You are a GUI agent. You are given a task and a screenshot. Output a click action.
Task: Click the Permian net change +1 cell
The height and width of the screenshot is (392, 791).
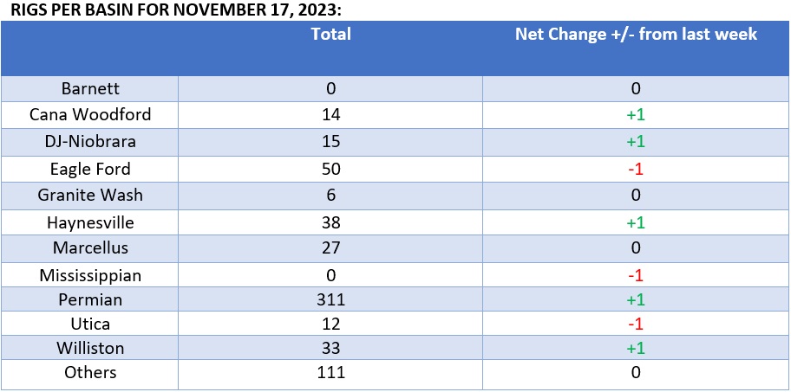coord(636,300)
